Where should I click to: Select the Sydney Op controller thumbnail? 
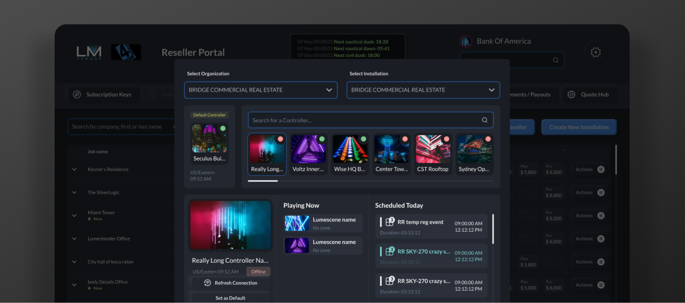(474, 154)
